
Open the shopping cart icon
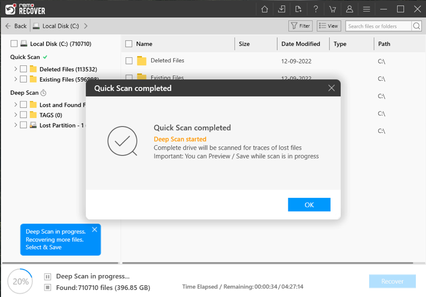point(332,9)
